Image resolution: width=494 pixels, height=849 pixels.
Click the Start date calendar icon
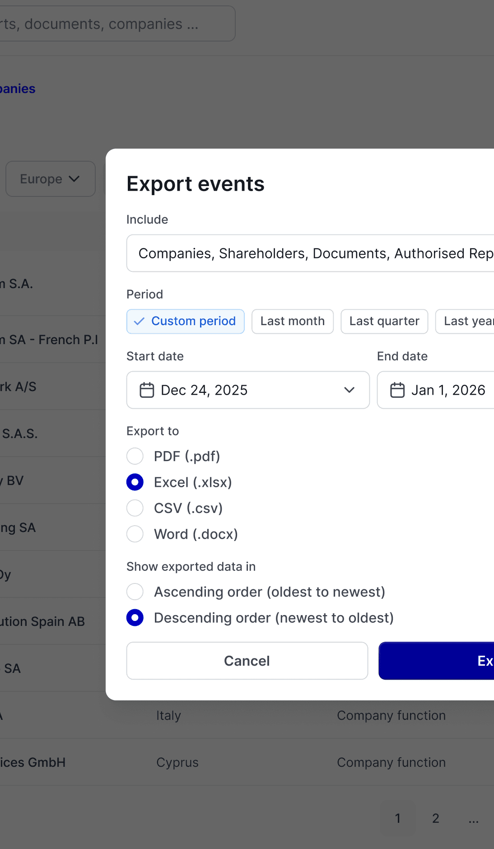[x=147, y=390]
